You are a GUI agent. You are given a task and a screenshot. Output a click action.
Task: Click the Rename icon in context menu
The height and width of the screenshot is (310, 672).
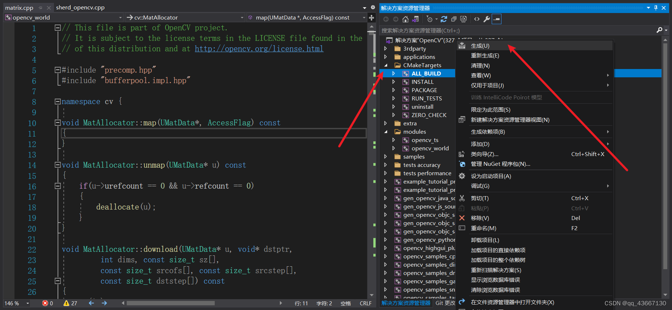(x=462, y=228)
